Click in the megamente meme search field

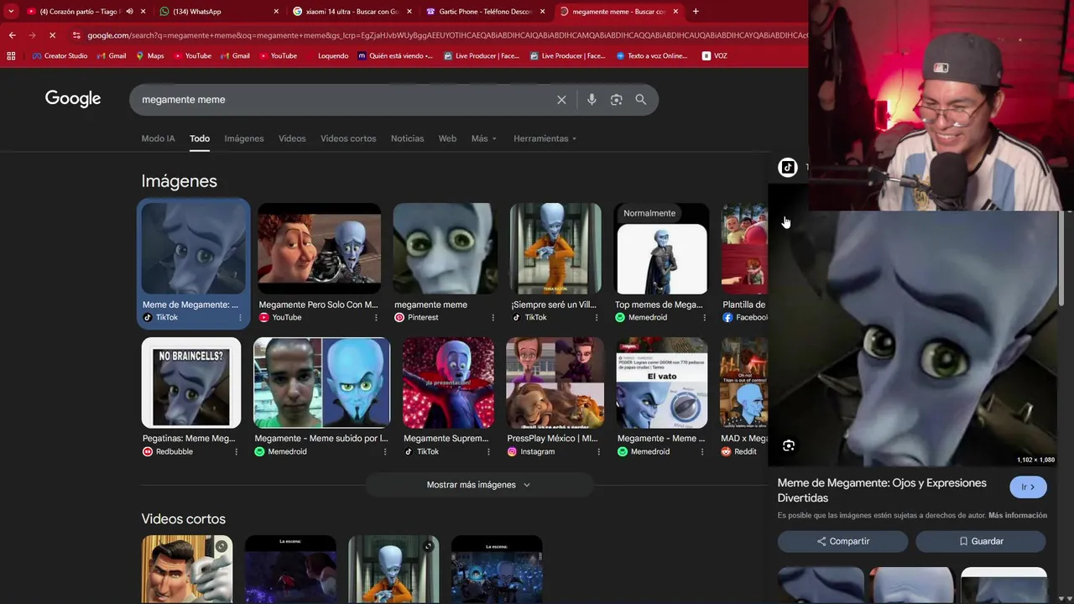[x=344, y=100]
